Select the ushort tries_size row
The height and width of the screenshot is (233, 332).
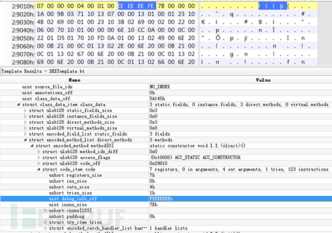pyautogui.click(x=166, y=193)
